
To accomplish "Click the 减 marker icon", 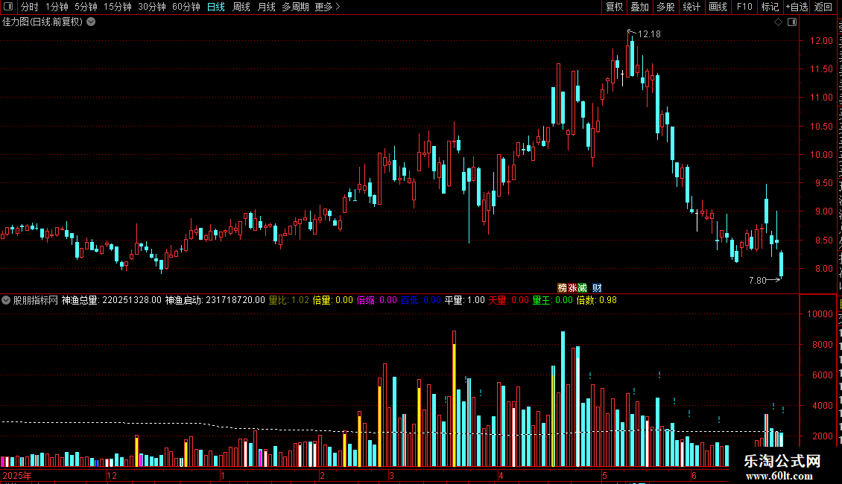I will click(582, 288).
